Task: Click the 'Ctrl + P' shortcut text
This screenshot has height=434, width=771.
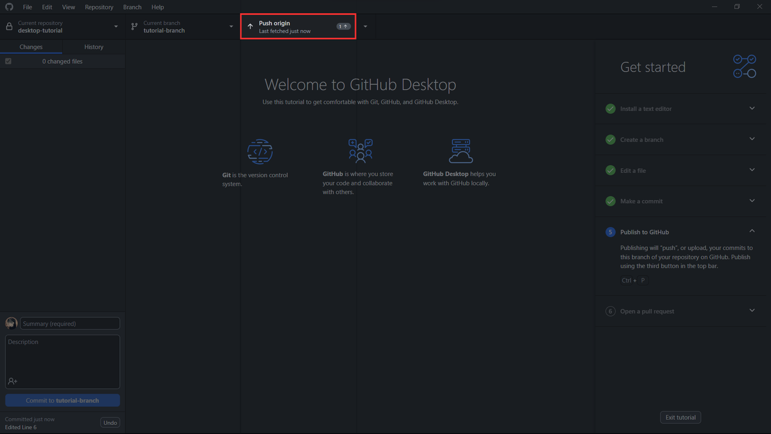Action: click(x=634, y=280)
